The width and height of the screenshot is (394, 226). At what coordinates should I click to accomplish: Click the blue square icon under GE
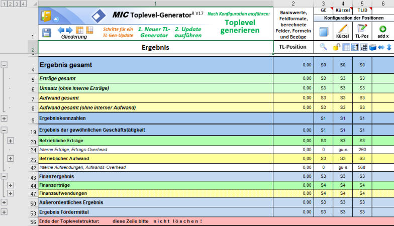click(x=323, y=30)
